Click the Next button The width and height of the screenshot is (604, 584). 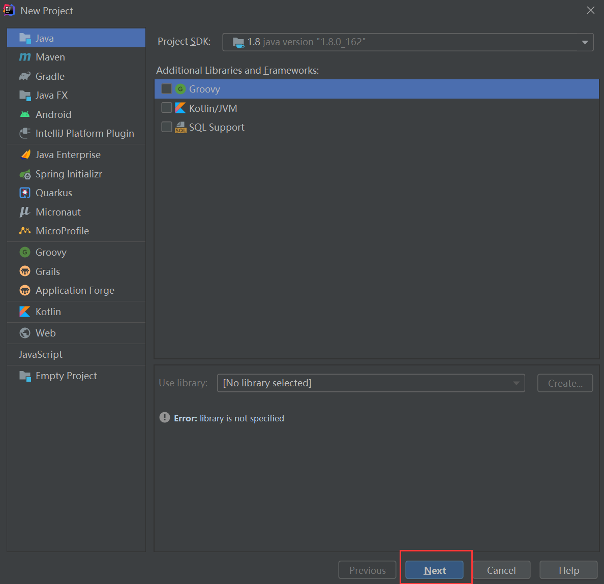click(435, 570)
